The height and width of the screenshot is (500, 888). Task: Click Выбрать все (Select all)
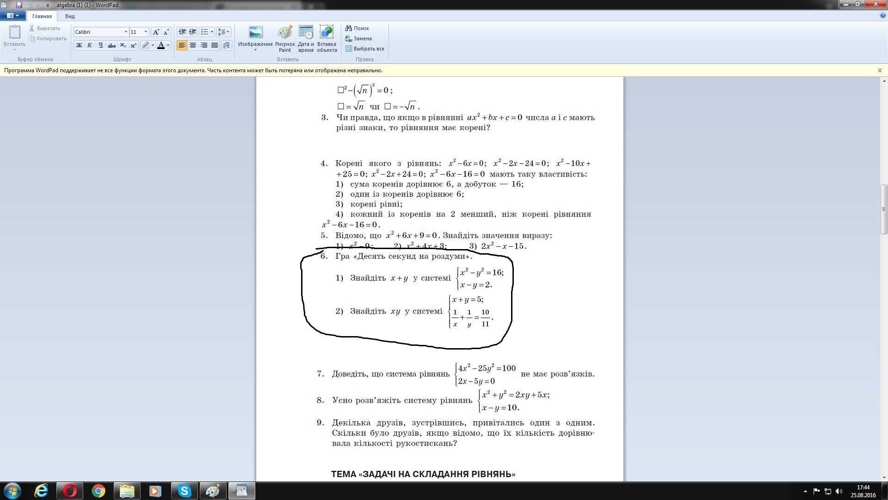(364, 49)
